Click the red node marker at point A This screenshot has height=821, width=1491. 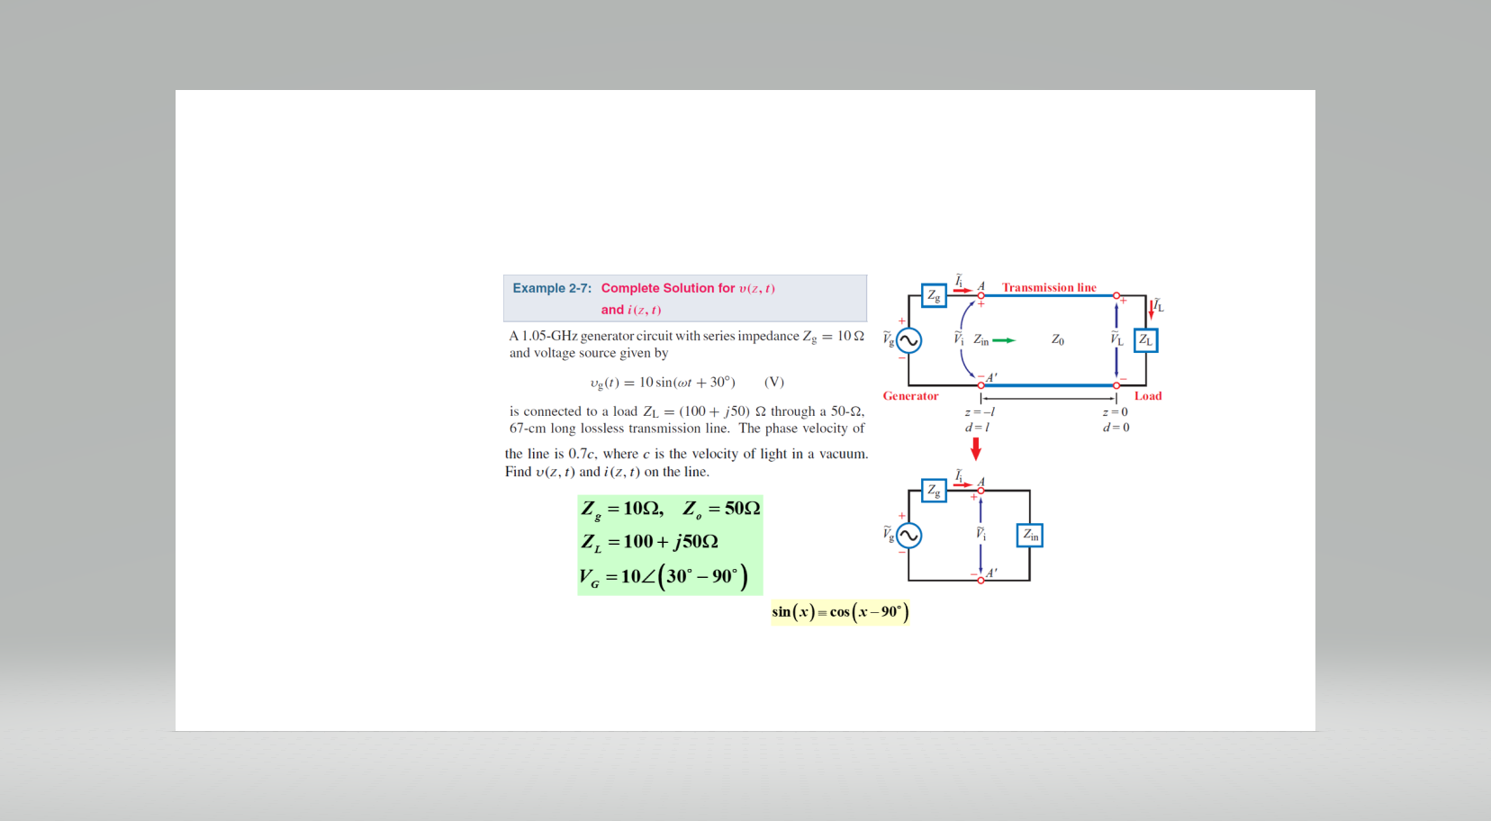click(981, 294)
